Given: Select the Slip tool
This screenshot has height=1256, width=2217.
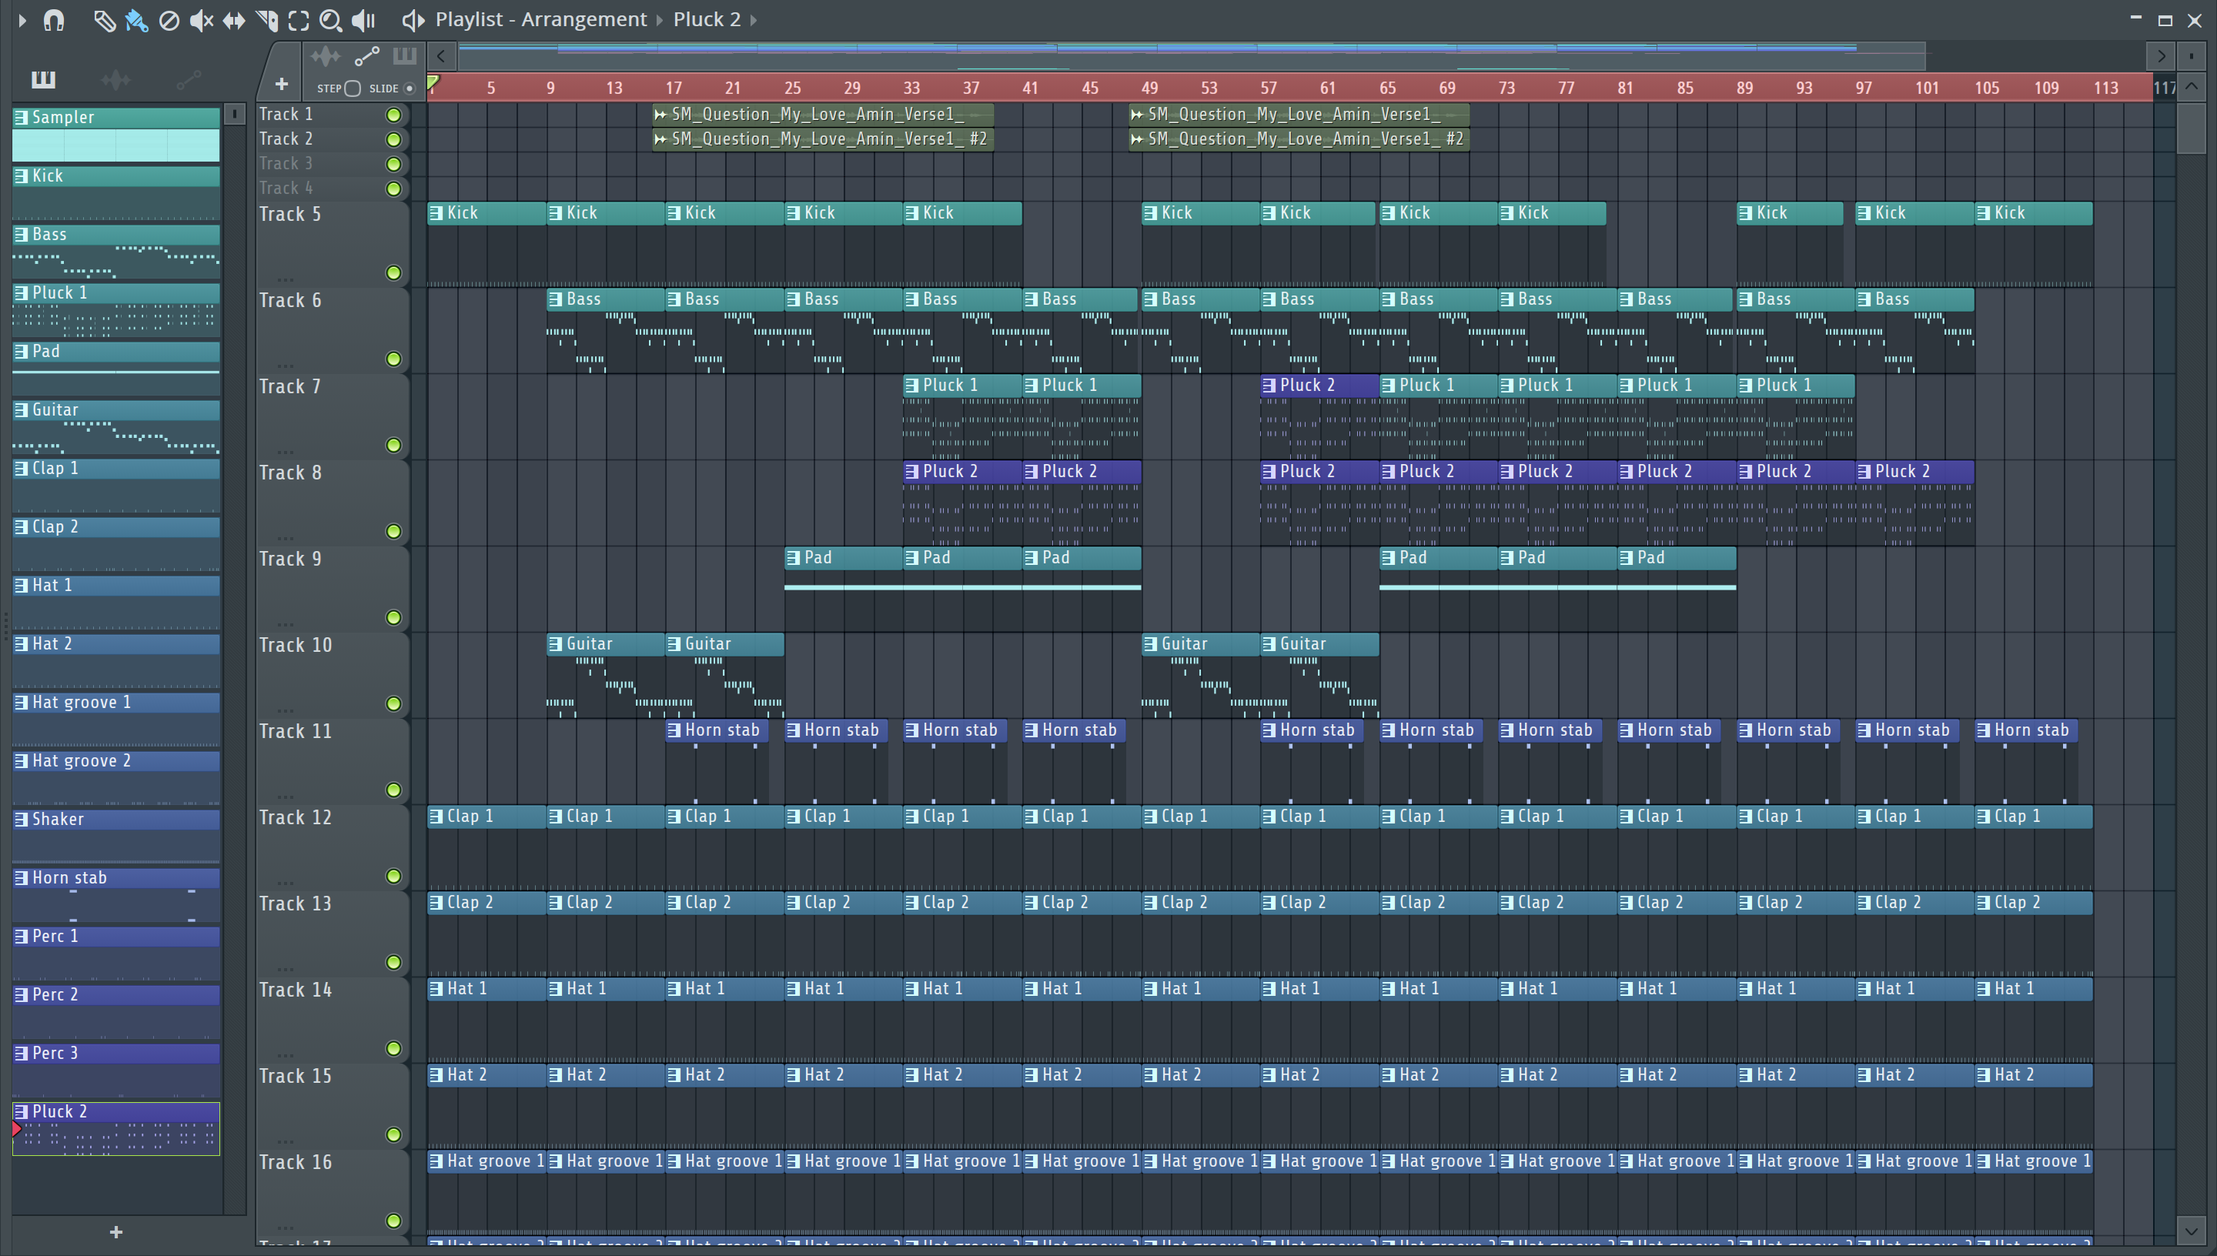Looking at the screenshot, I should [x=234, y=20].
